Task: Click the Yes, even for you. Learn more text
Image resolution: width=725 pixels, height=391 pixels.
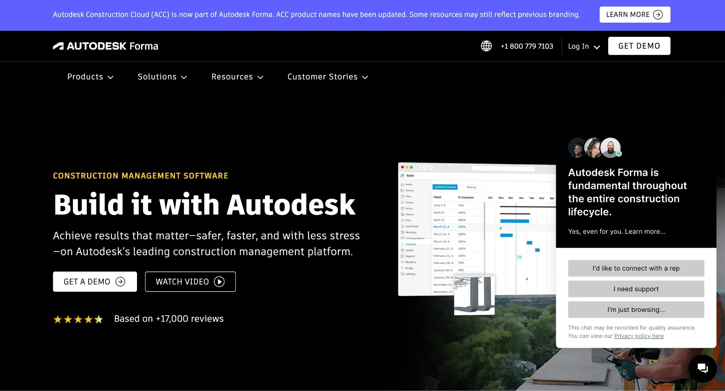Action: pos(616,231)
